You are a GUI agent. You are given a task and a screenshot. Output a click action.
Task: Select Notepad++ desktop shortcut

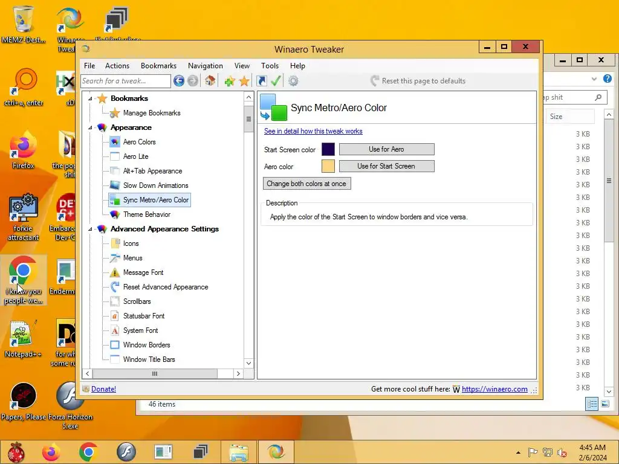23,338
